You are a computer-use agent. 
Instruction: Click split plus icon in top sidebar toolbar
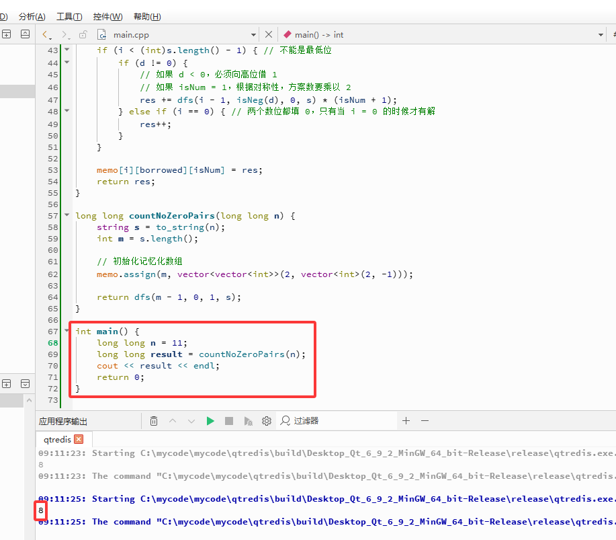(x=6, y=34)
